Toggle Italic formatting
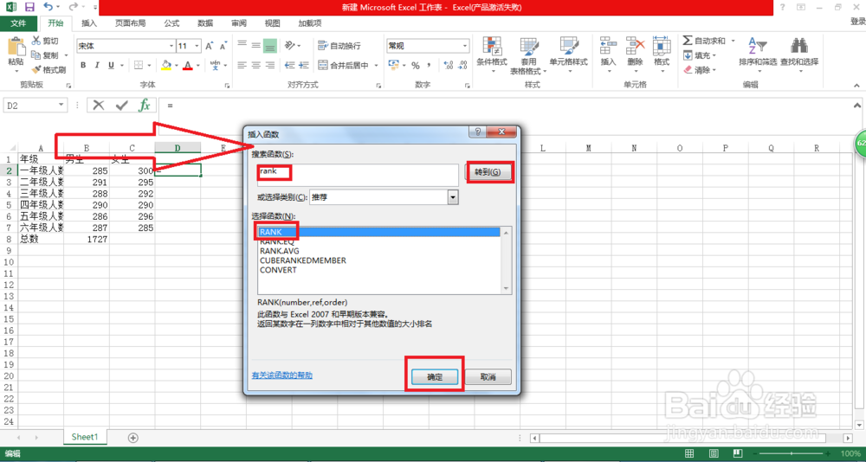The width and height of the screenshot is (866, 462). (x=98, y=65)
